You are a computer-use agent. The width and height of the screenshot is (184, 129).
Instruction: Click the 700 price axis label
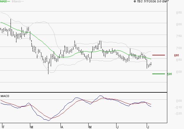point(179,48)
